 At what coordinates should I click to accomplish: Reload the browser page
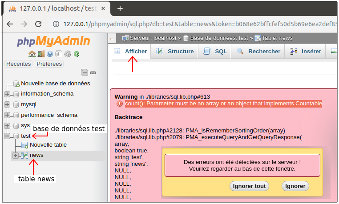point(38,24)
